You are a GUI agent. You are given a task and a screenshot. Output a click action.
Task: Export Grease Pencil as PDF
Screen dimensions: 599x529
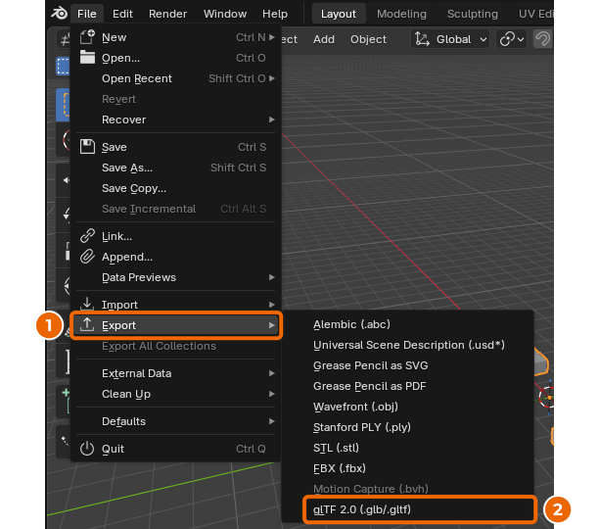tap(407, 386)
